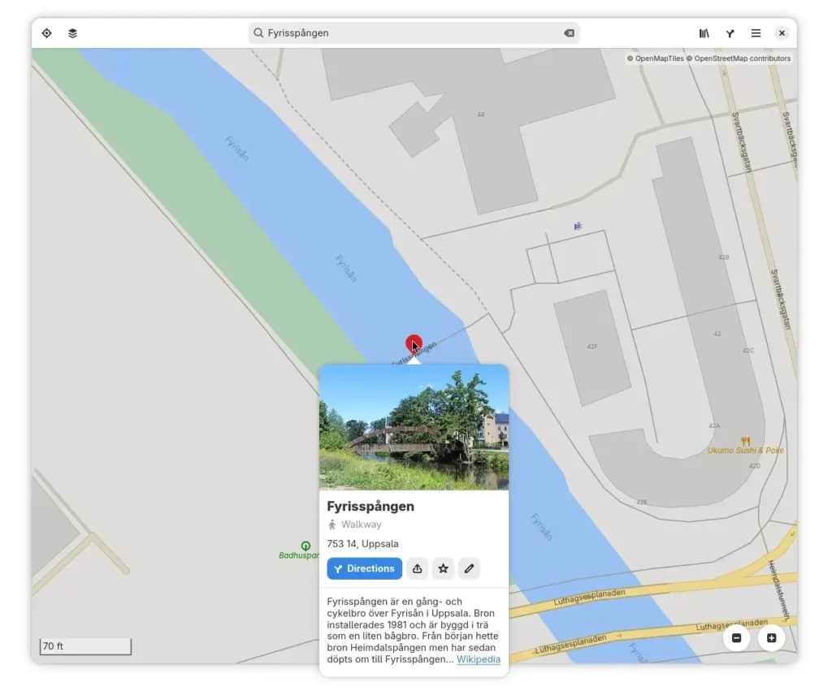Zoom in using the plus button
The width and height of the screenshot is (832, 695).
click(x=770, y=638)
